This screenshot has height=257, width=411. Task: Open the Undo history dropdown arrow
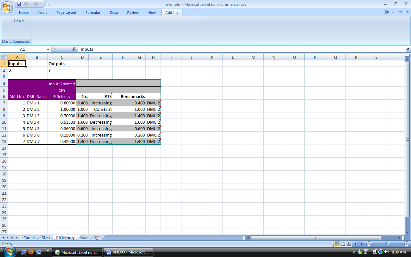click(31, 4)
